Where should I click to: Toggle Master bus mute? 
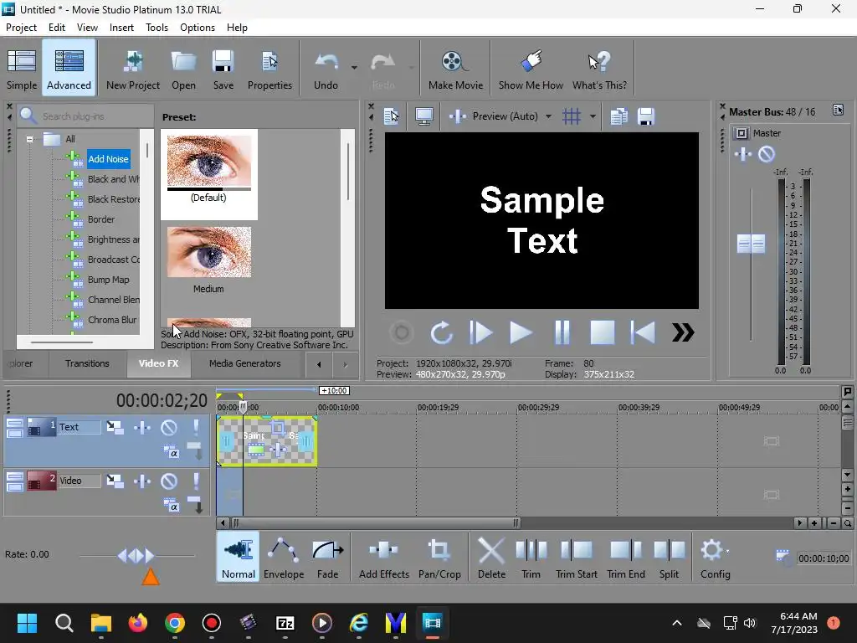767,154
